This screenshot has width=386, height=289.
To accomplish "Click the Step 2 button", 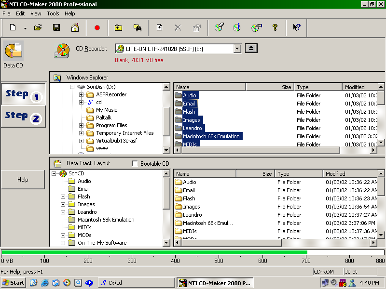I will (23, 117).
